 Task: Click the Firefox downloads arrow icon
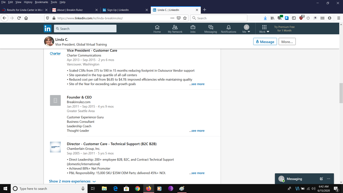pos(265,18)
